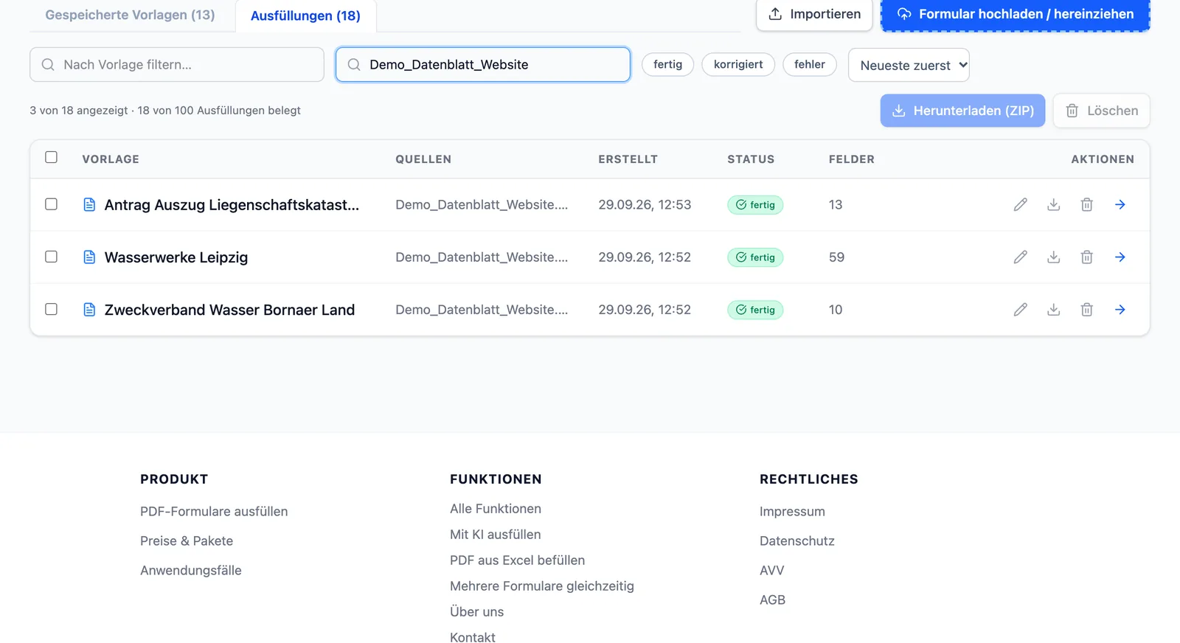Toggle the 'fehler' status filter chip
Image resolution: width=1180 pixels, height=643 pixels.
click(810, 65)
